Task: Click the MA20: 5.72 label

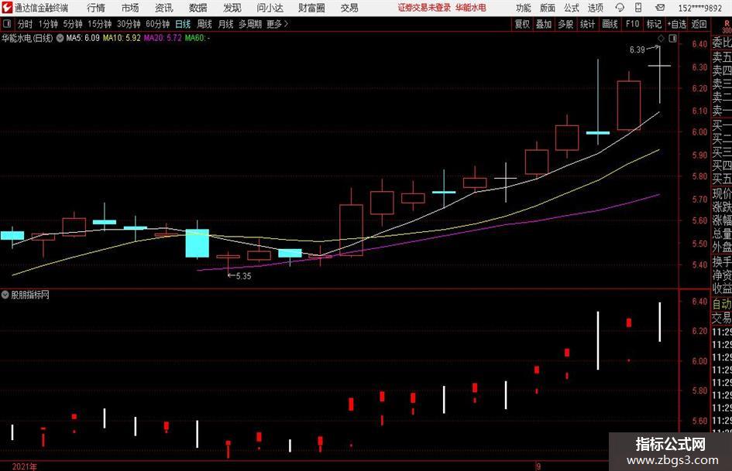Action: click(163, 38)
